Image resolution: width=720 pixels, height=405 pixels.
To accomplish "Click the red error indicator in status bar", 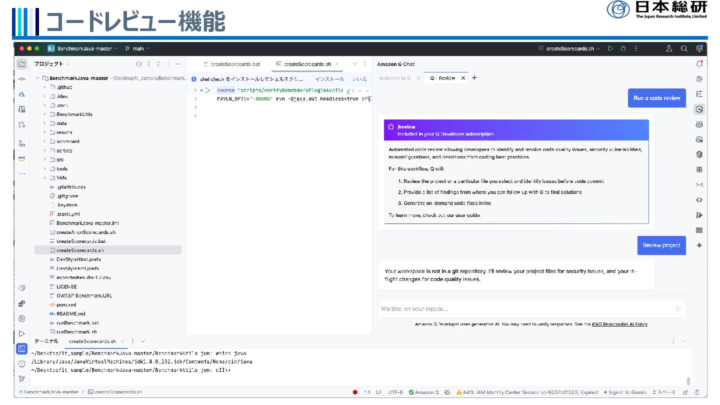I will (x=355, y=392).
